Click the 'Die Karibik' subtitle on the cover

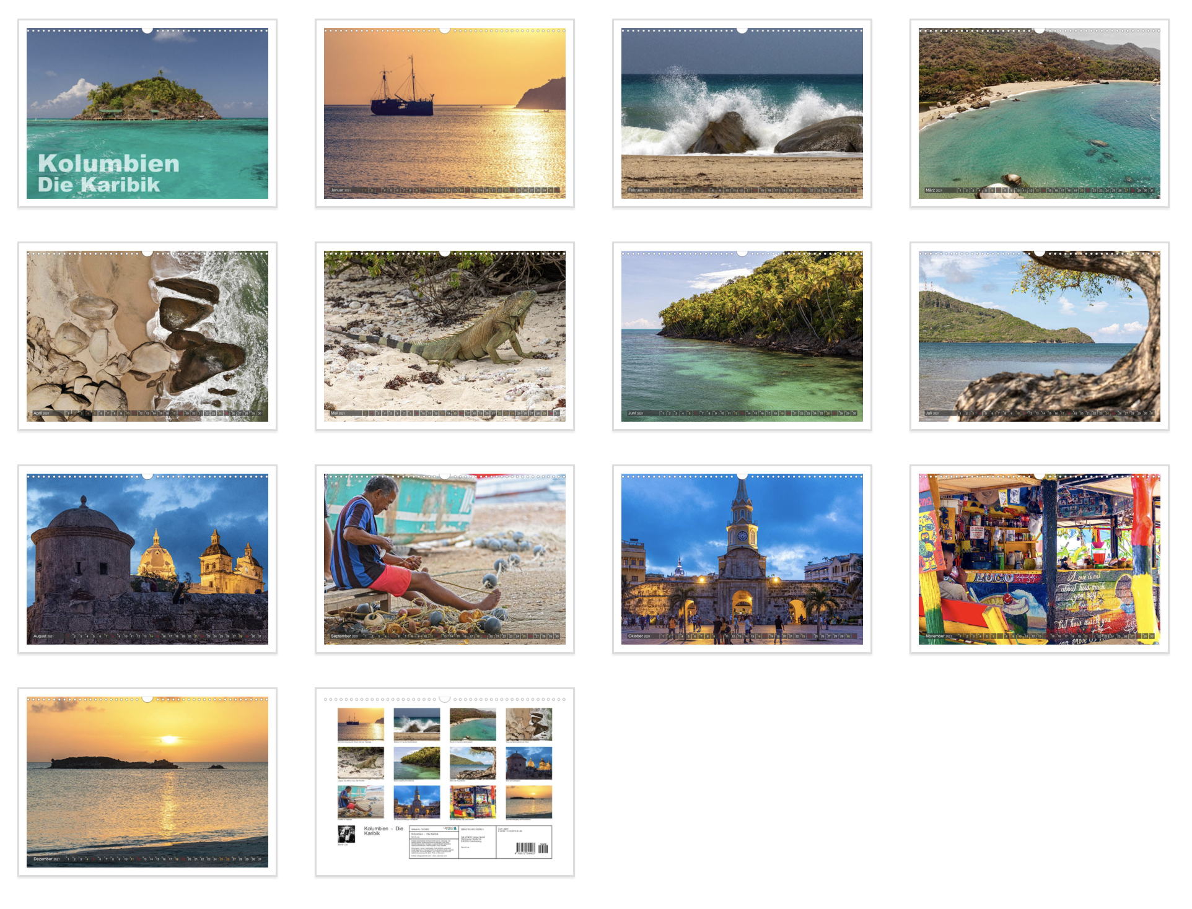(x=99, y=185)
